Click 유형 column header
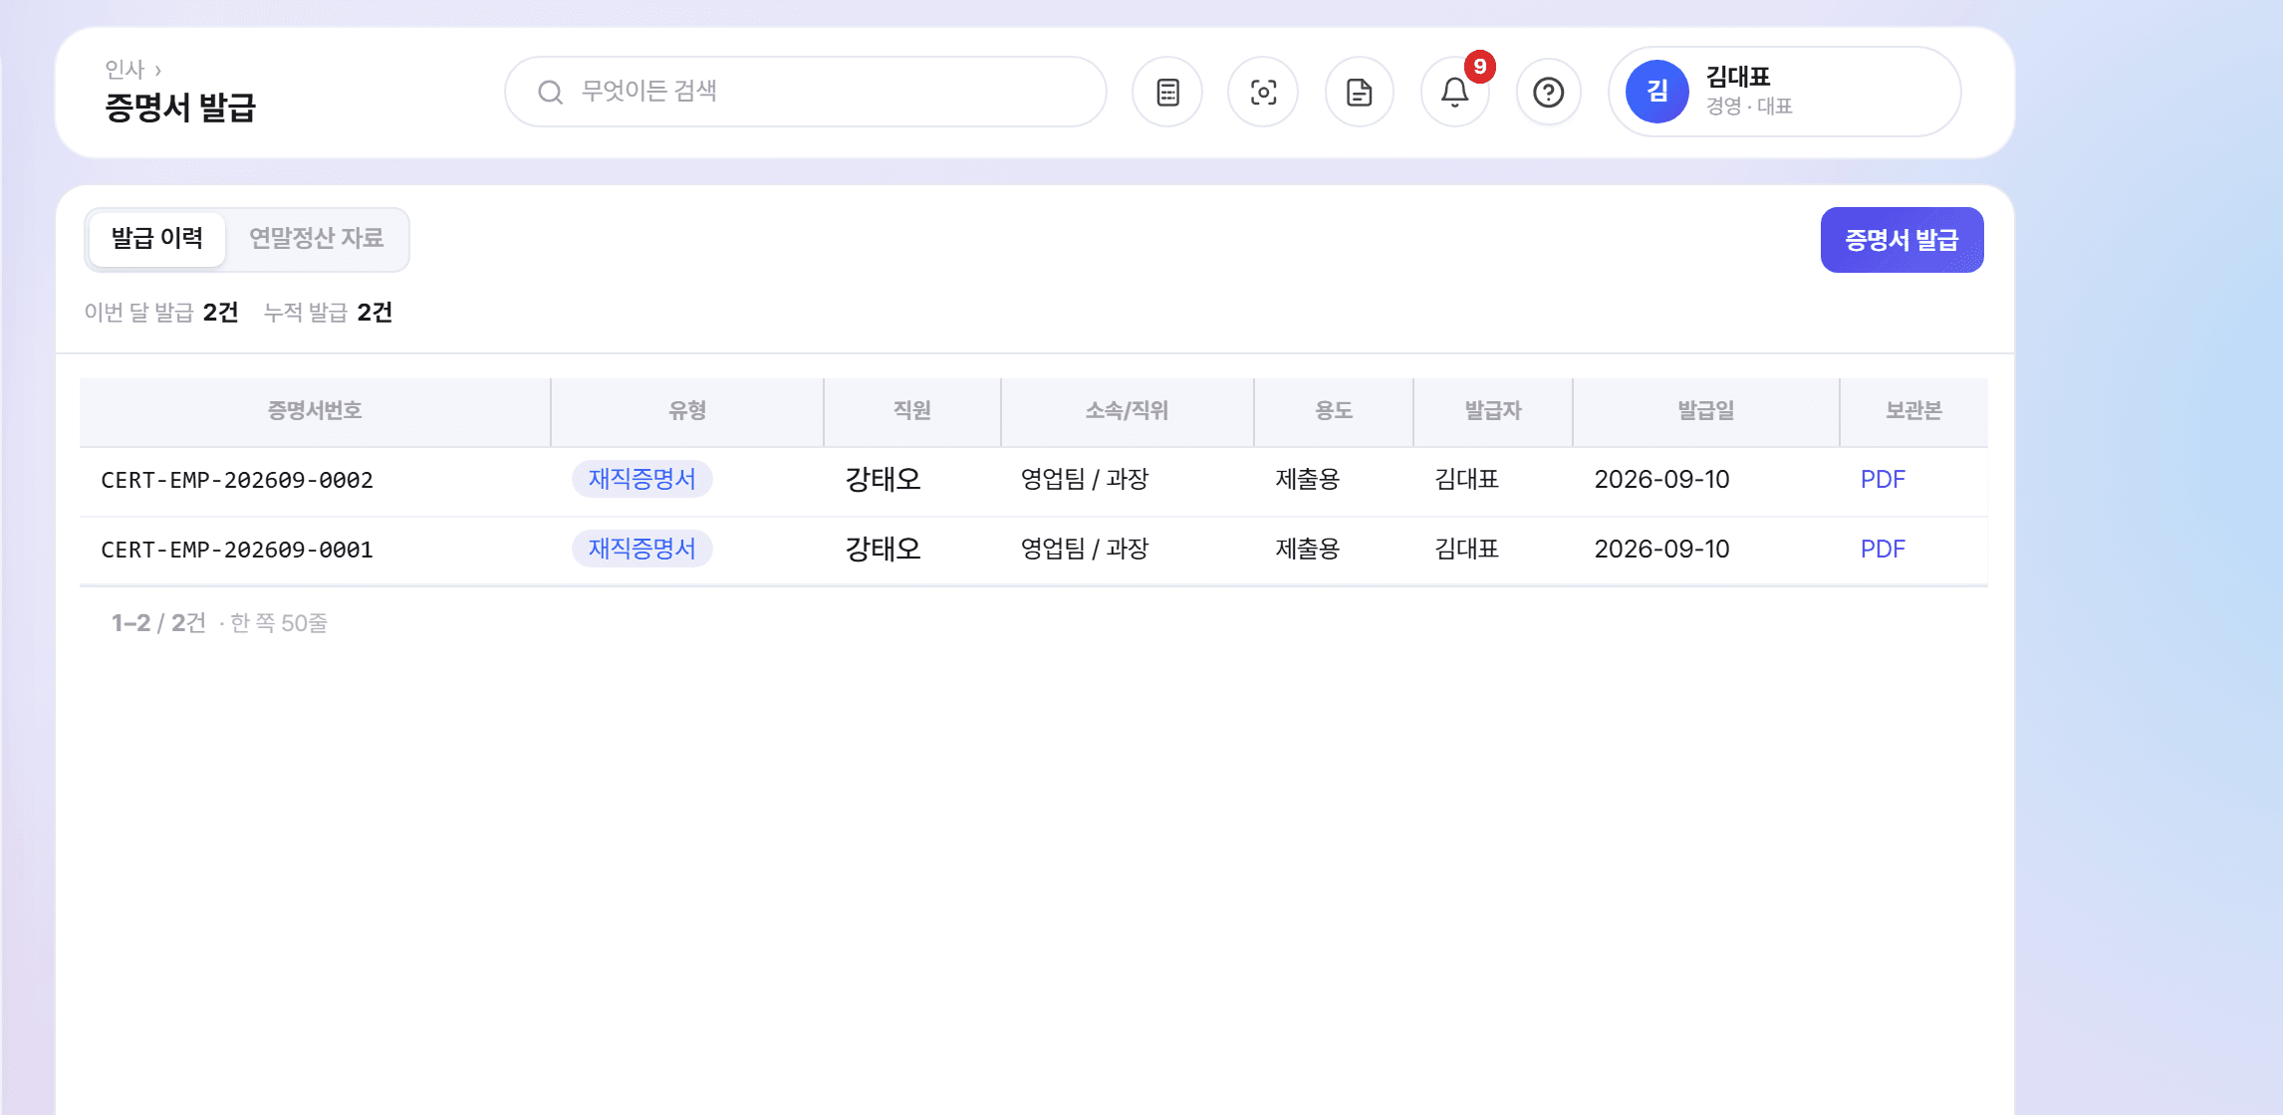 (687, 411)
